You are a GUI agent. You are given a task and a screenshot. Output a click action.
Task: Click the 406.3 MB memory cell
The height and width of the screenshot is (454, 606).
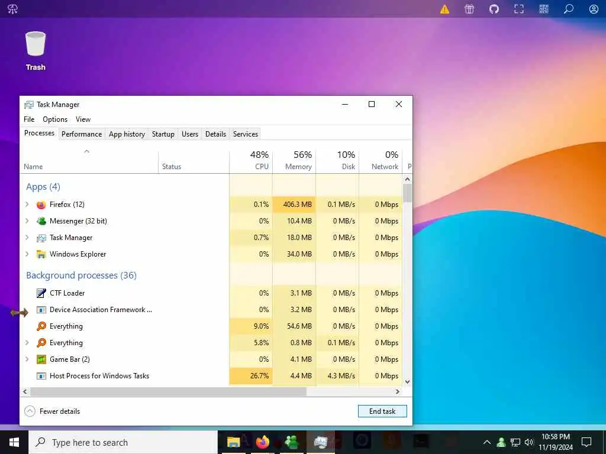pyautogui.click(x=294, y=204)
